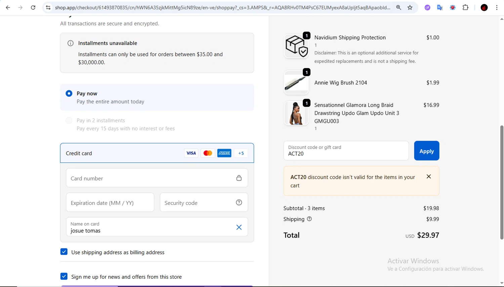Open Navidium Shipping Protection thumbnail
Image resolution: width=504 pixels, height=287 pixels.
296,46
